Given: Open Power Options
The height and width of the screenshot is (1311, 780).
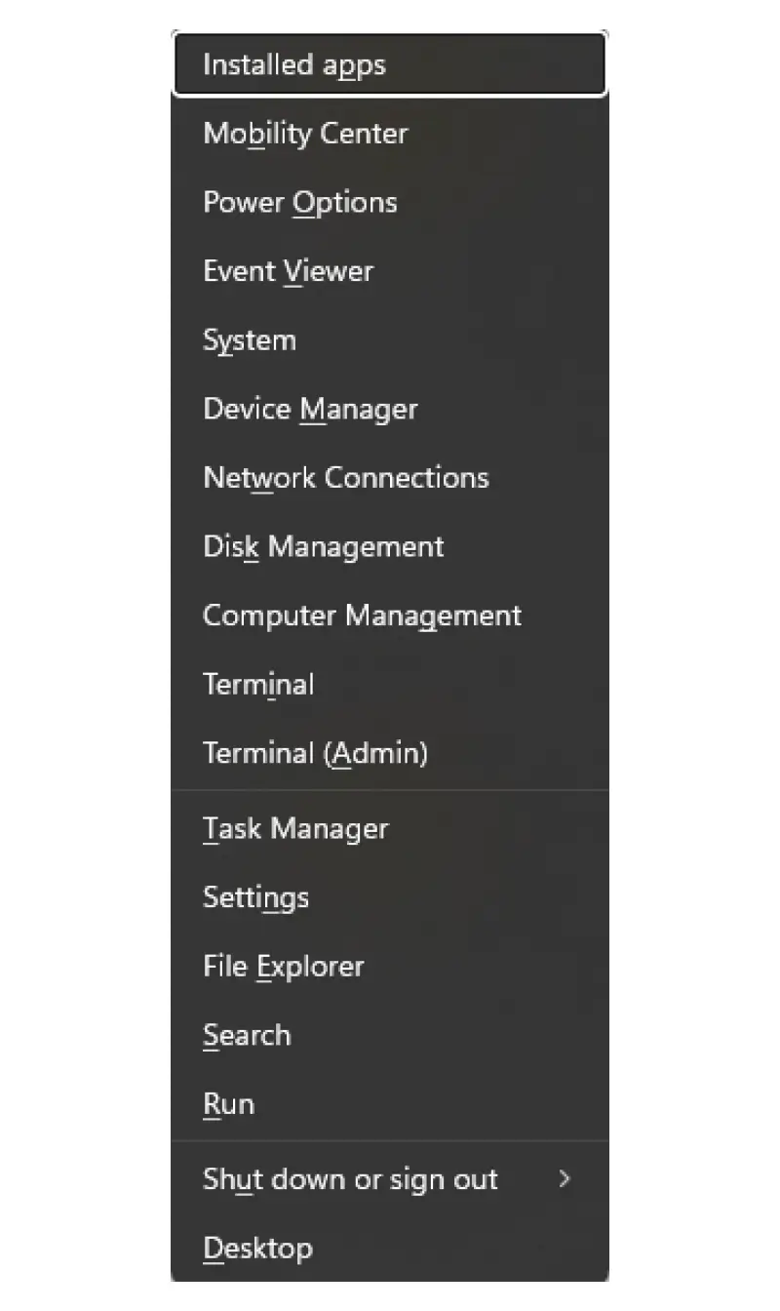Looking at the screenshot, I should click(x=299, y=202).
